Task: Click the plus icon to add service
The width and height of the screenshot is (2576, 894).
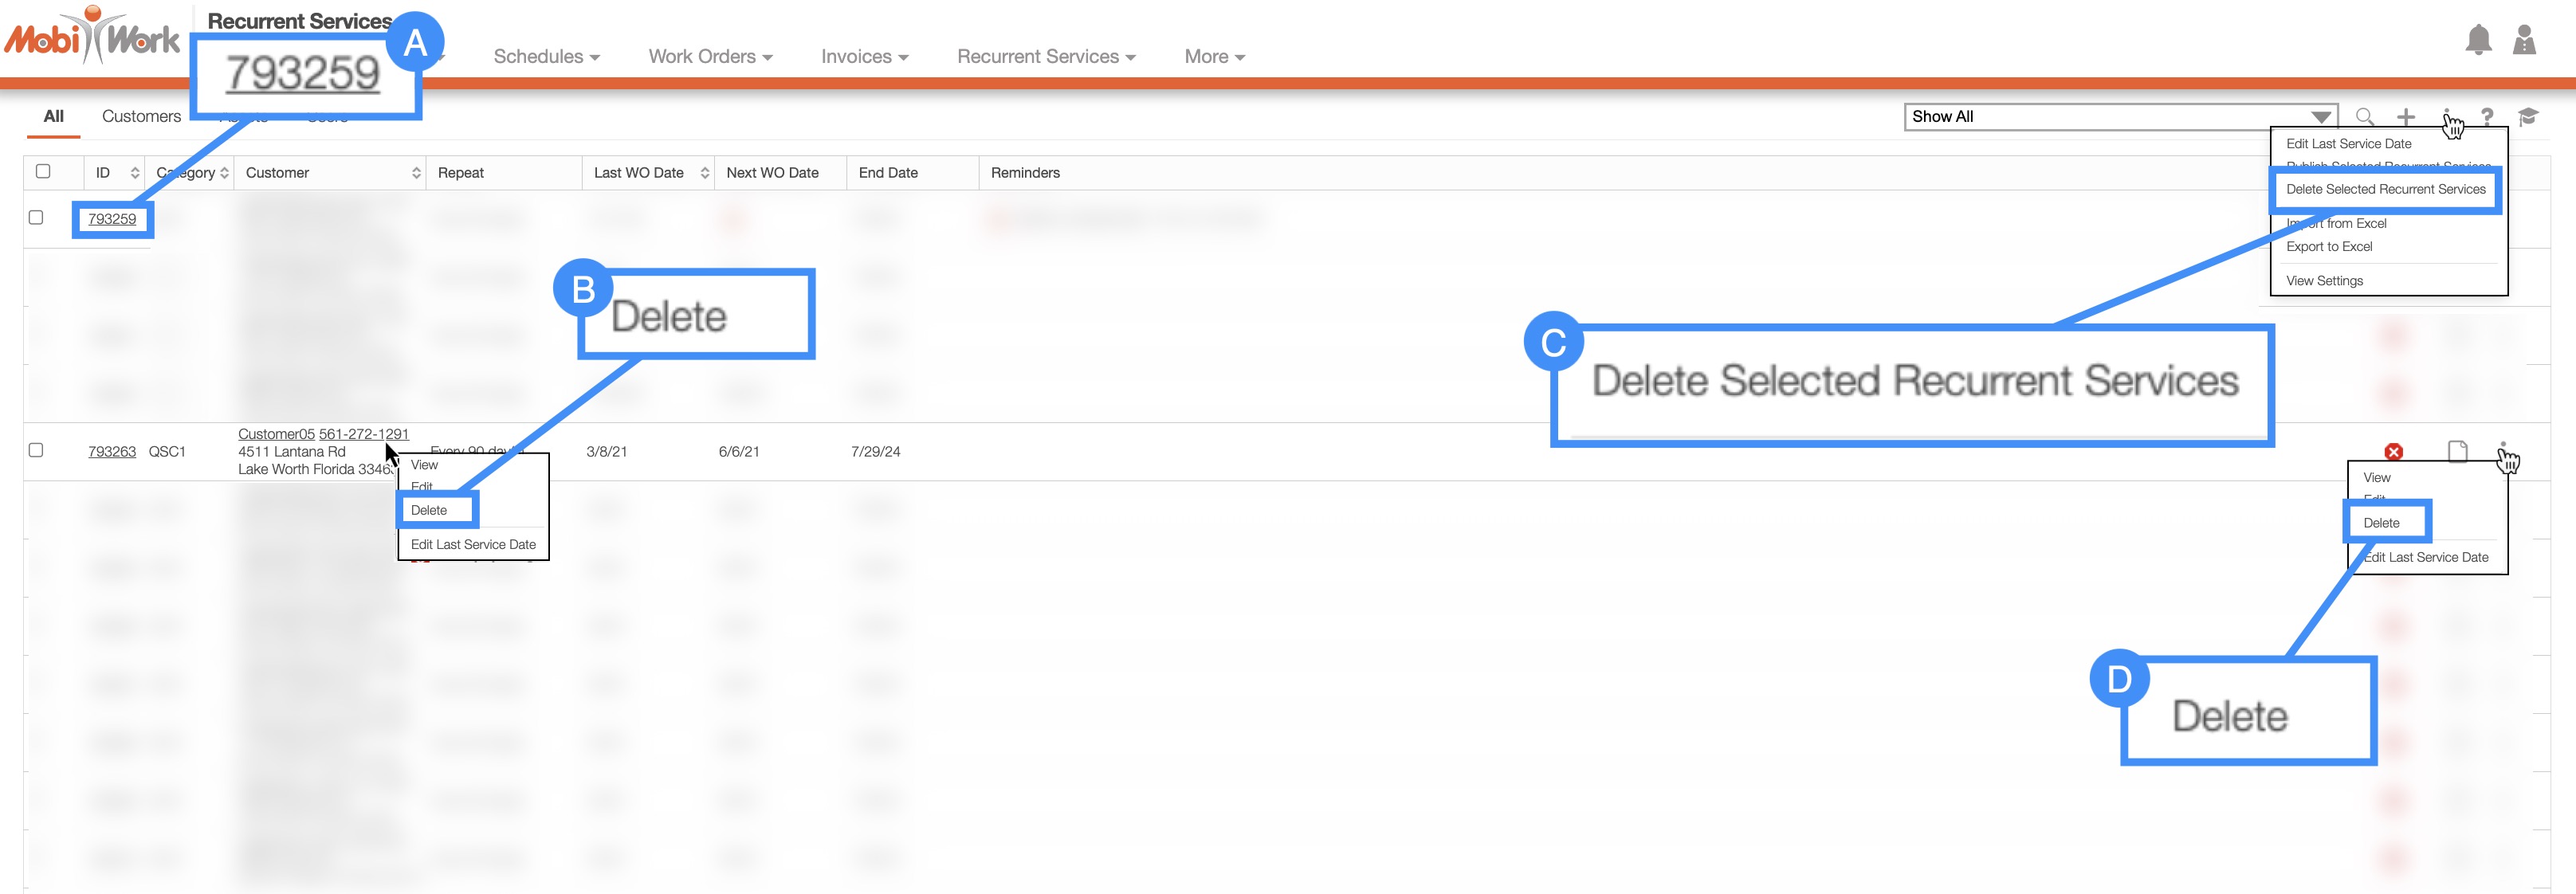Action: tap(2406, 117)
